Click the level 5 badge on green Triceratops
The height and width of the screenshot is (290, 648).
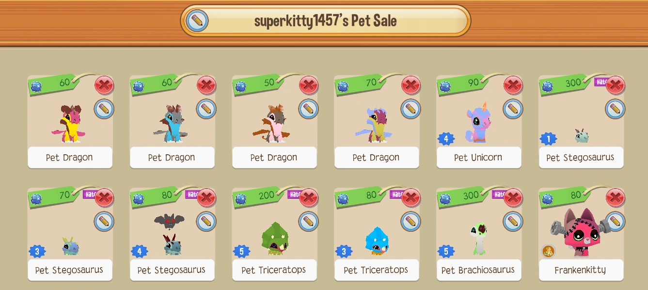(x=242, y=252)
